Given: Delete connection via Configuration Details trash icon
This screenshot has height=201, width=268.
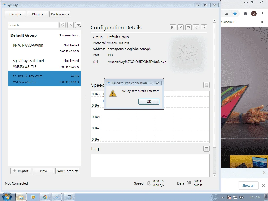Looking at the screenshot, I should click(204, 27).
